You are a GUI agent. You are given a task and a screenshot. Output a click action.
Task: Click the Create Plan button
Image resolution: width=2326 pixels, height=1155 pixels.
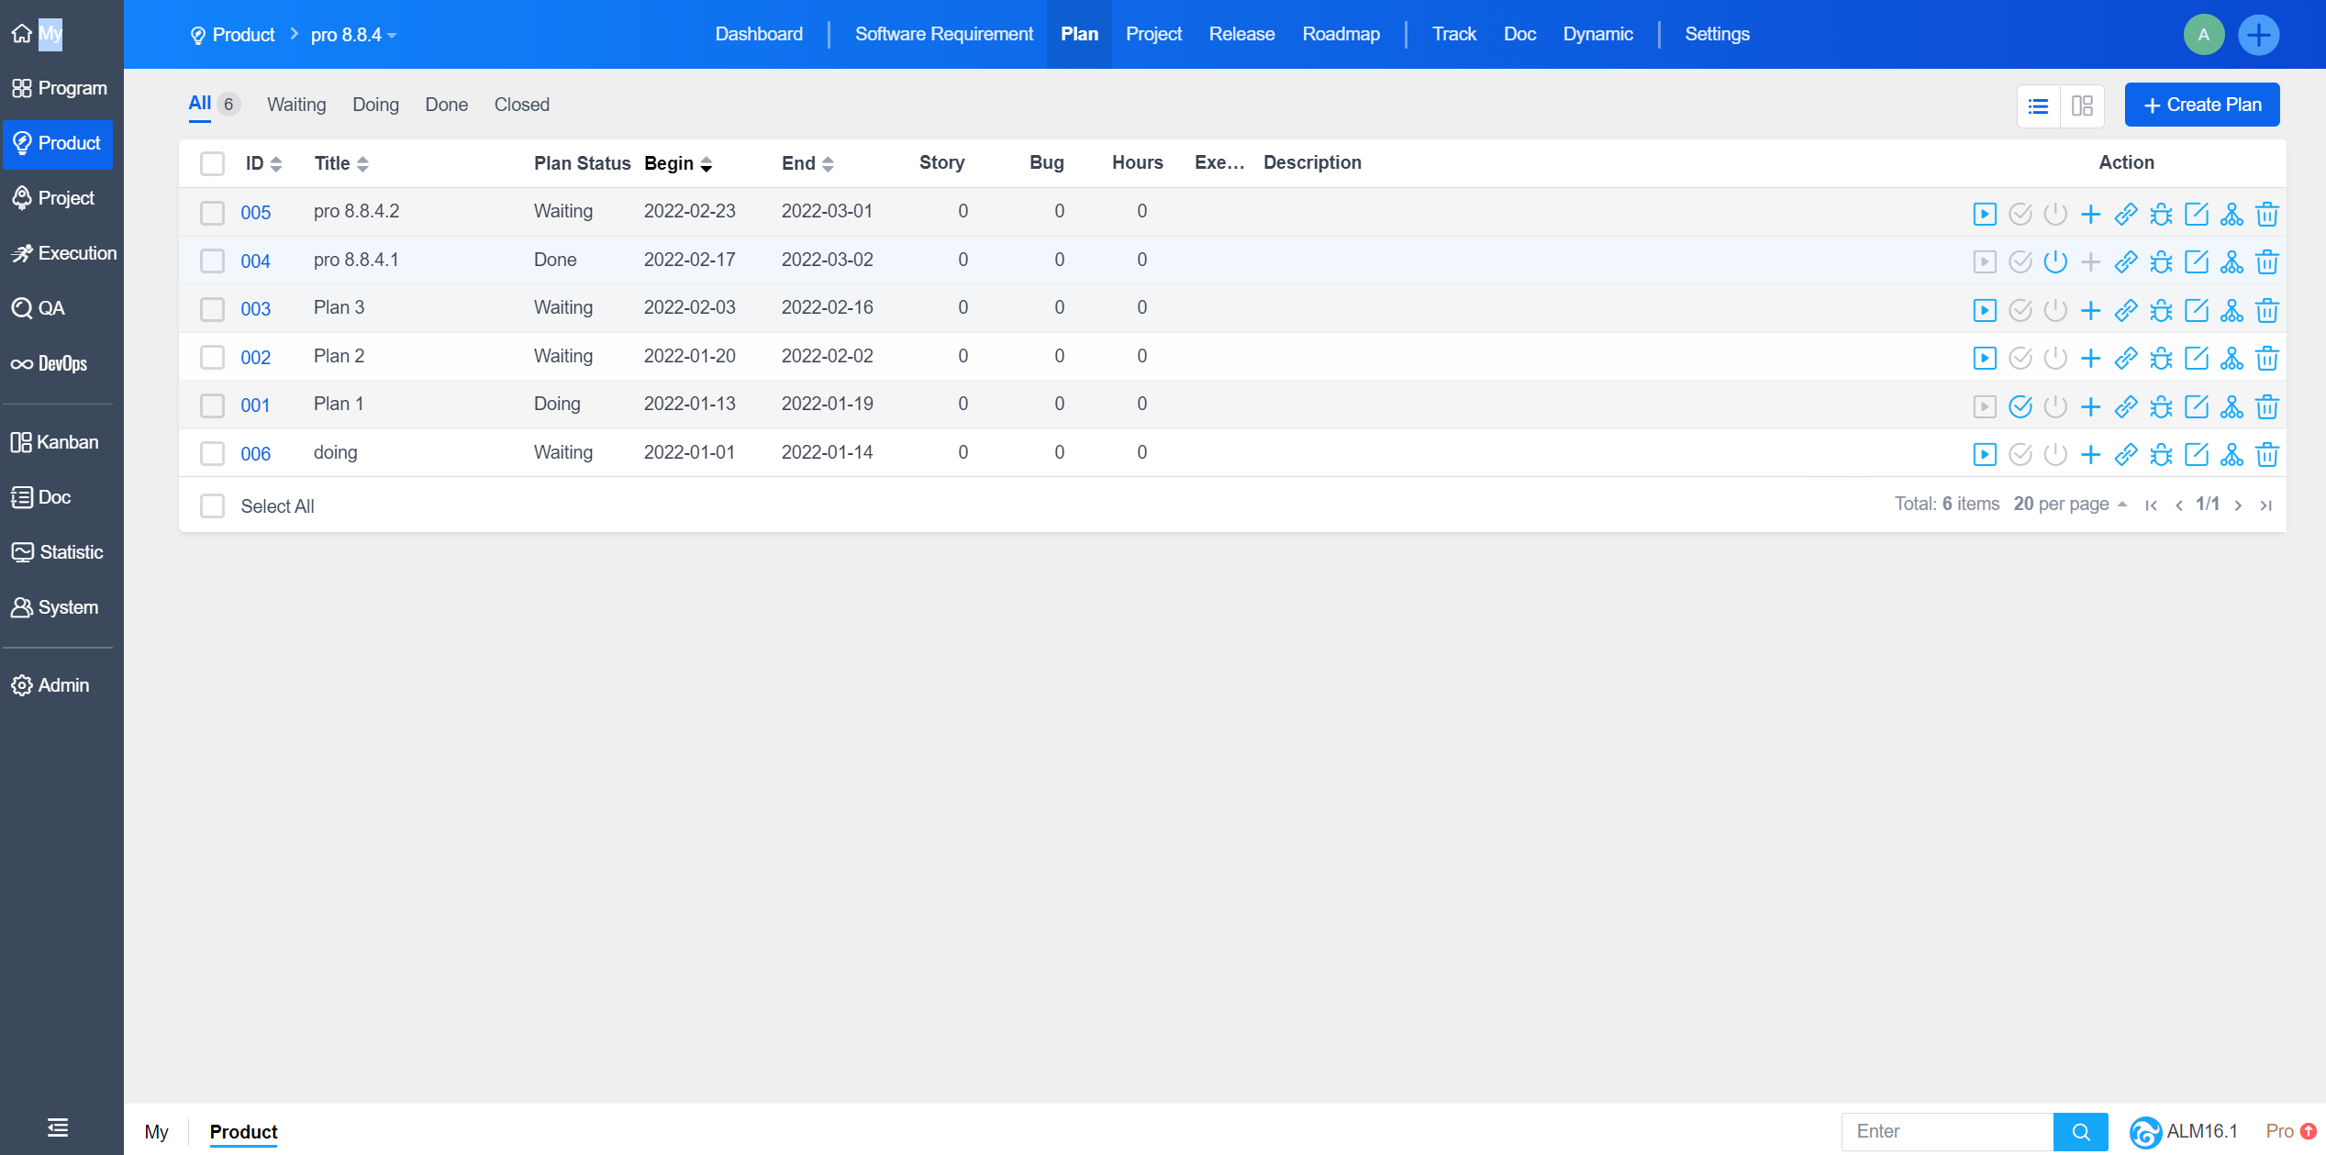click(2201, 105)
